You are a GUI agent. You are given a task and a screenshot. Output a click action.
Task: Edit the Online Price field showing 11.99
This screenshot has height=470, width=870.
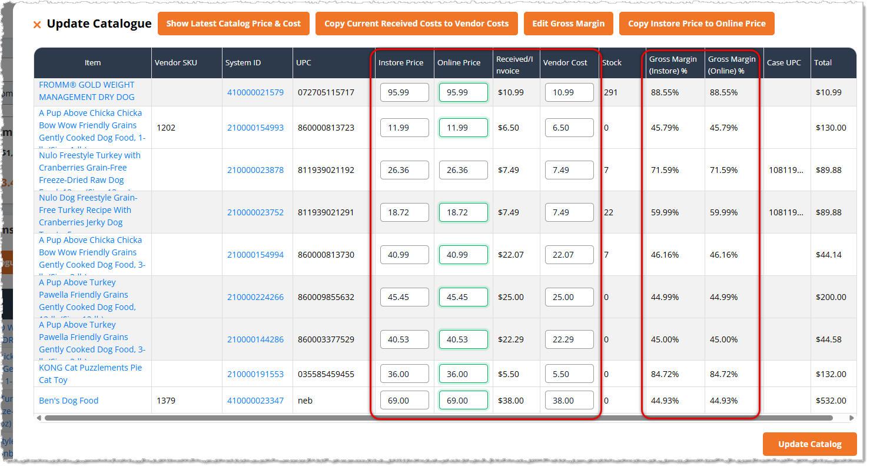click(x=463, y=128)
